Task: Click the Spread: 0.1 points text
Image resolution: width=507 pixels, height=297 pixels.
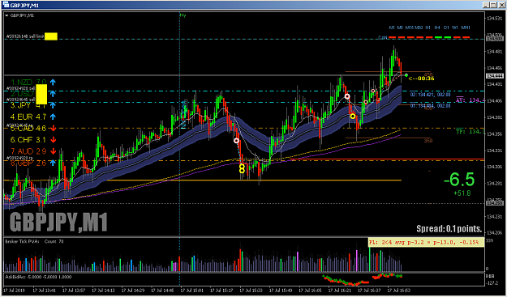Action: tap(449, 229)
